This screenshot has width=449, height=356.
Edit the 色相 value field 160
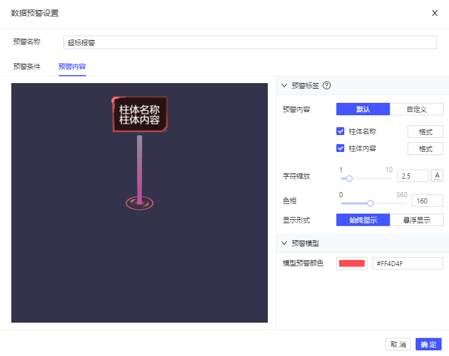(x=427, y=201)
